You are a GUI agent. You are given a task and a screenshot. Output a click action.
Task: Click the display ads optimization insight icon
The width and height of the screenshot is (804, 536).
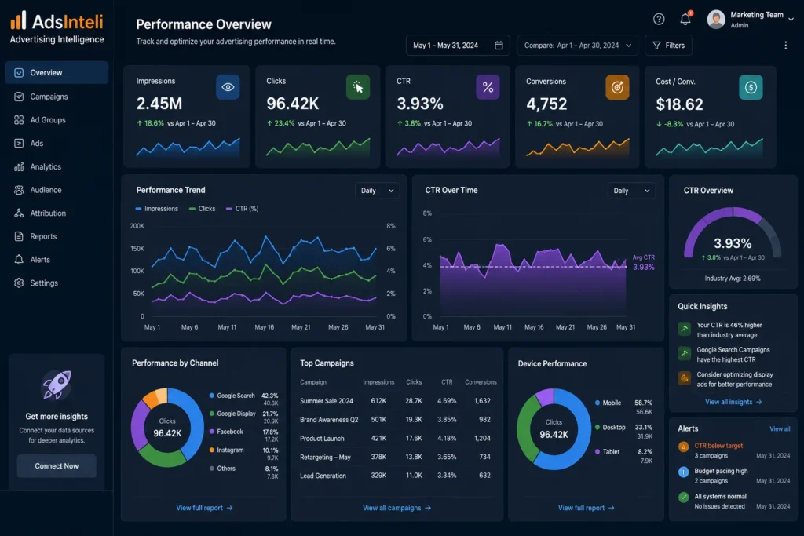click(685, 379)
